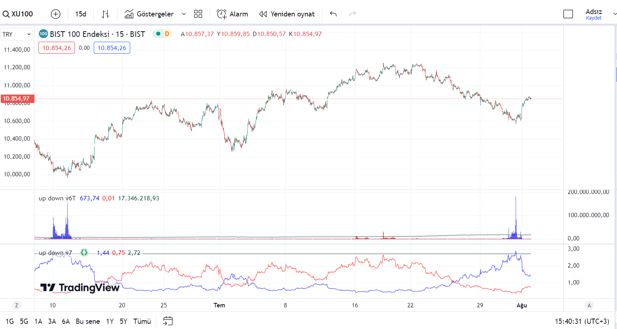This screenshot has height=329, width=617.
Task: Open the indicator templates grid icon
Action: (x=198, y=14)
